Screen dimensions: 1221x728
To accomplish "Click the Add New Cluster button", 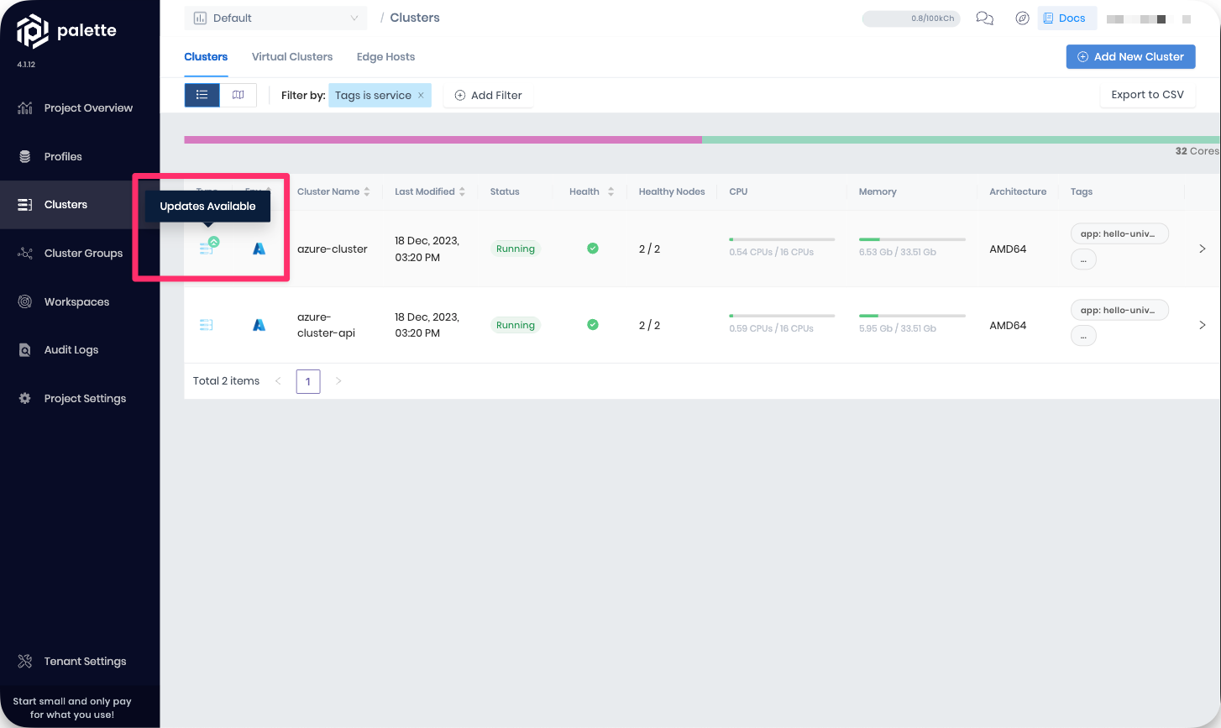I will click(1130, 56).
